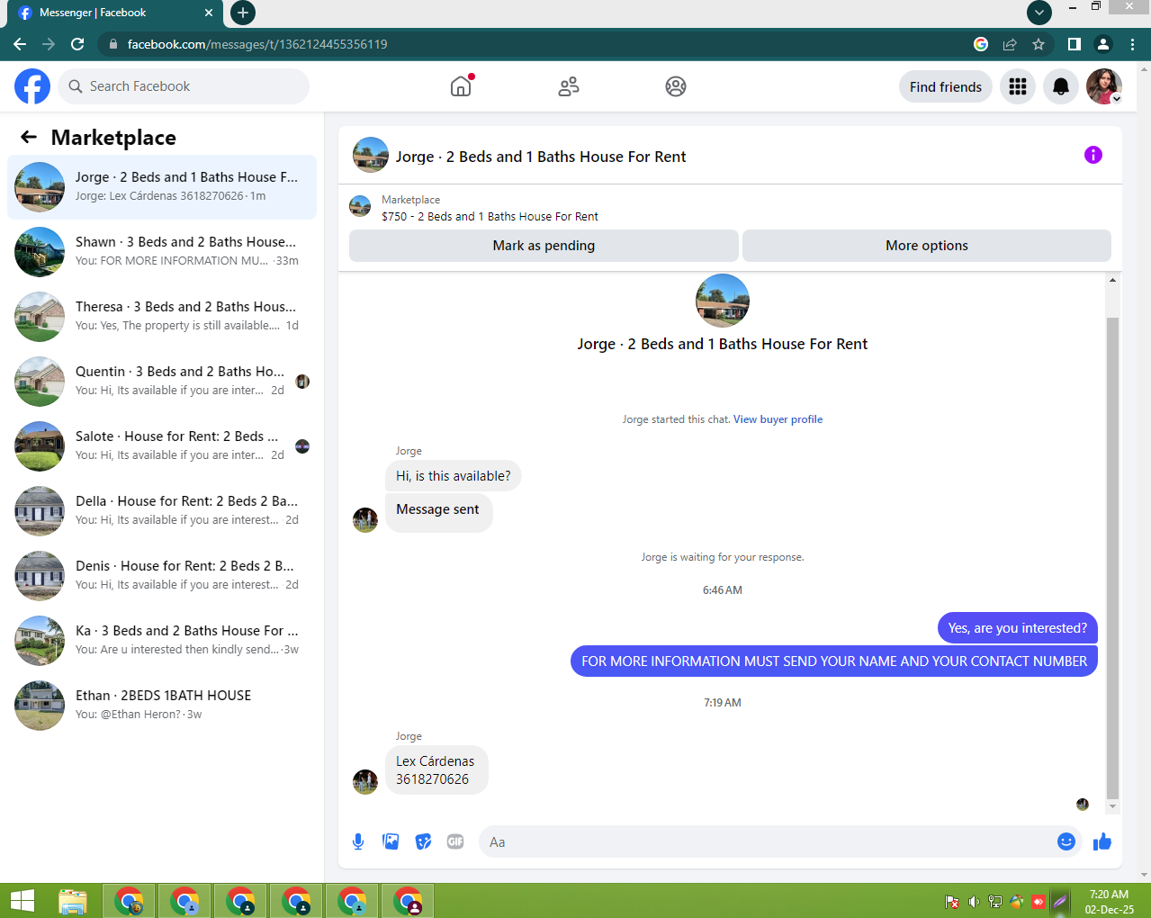1151x918 pixels.
Task: Click the chat scrollbar down arrow
Action: click(1112, 807)
